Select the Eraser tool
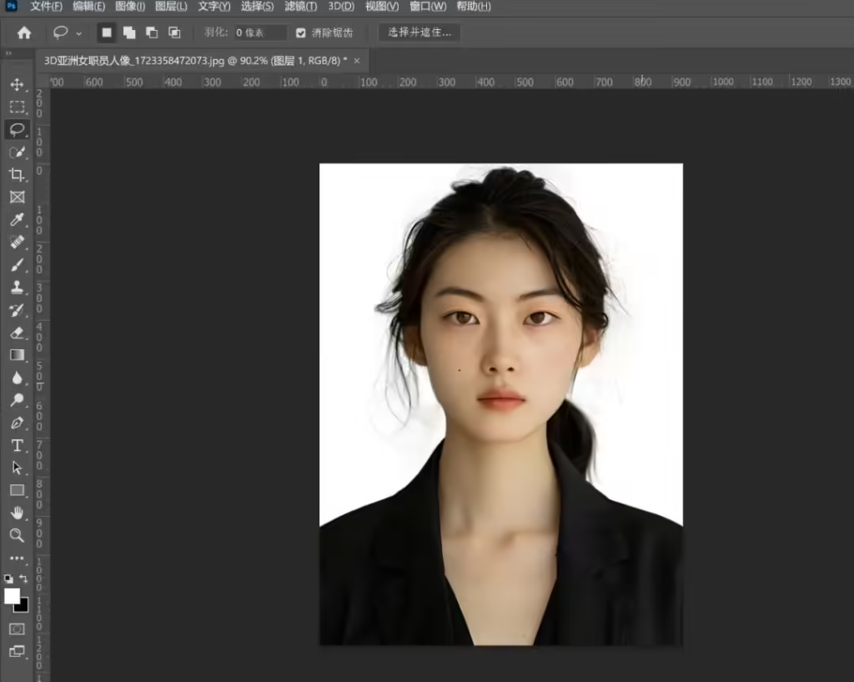The width and height of the screenshot is (854, 682). (17, 333)
